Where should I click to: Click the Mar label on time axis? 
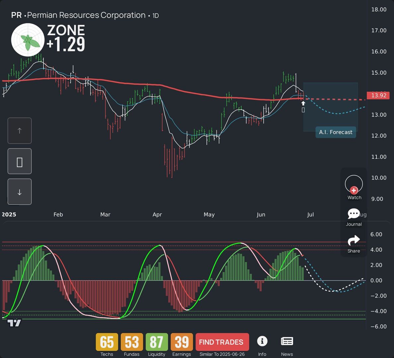(x=105, y=214)
